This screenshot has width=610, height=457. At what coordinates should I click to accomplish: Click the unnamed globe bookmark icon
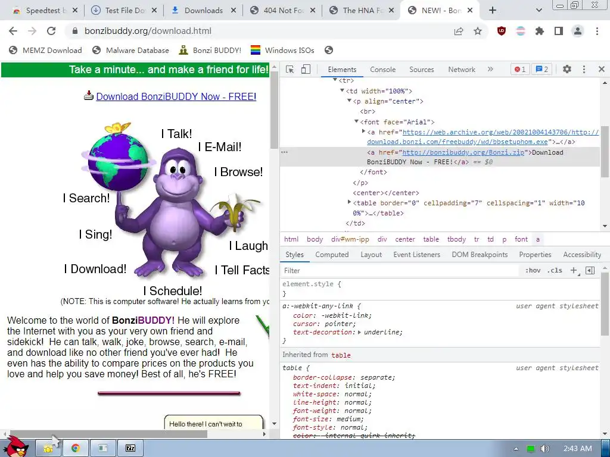pos(329,50)
